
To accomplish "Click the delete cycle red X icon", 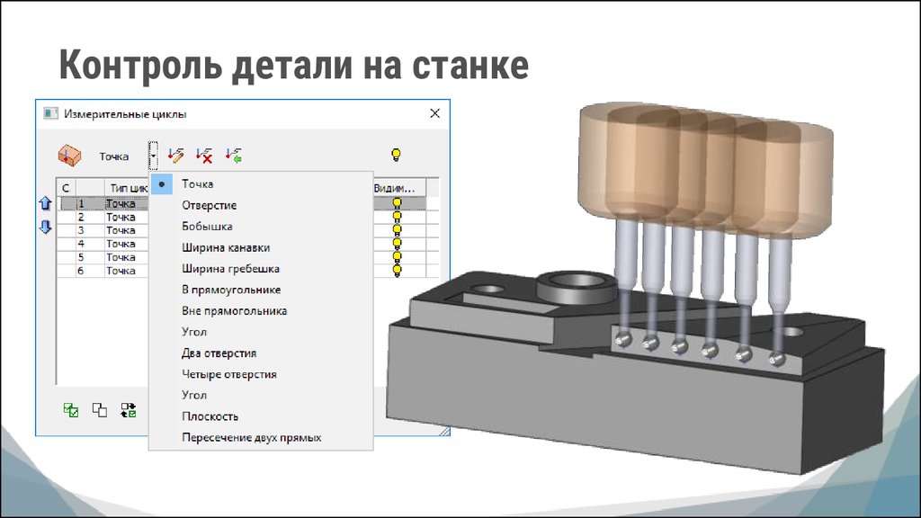I will pos(204,156).
